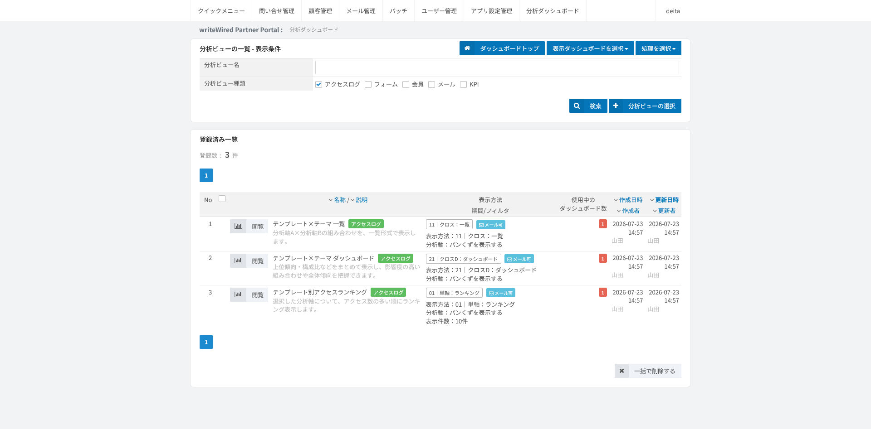Click the X icon on 一括で削除する button
Image resolution: width=871 pixels, height=429 pixels.
[x=621, y=371]
